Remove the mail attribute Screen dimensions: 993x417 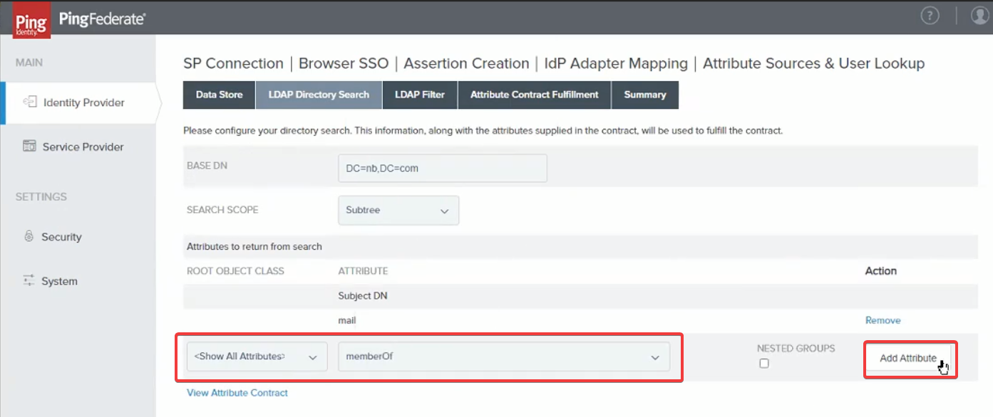click(x=883, y=320)
